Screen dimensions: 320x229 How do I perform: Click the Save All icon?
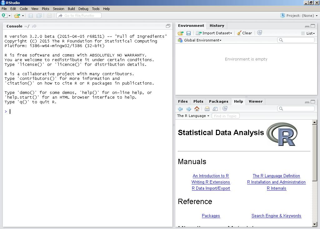click(39, 16)
